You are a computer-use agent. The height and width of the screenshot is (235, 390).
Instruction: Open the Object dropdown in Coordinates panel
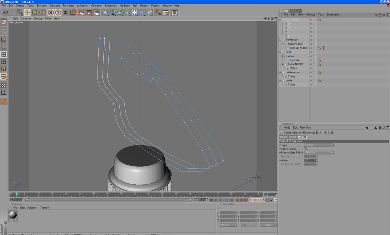click(x=228, y=225)
